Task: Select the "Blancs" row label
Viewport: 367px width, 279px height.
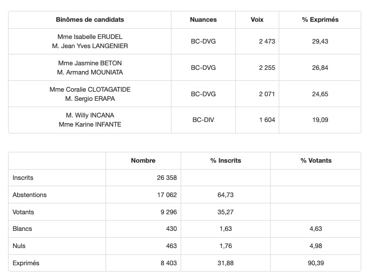Action: tap(22, 229)
